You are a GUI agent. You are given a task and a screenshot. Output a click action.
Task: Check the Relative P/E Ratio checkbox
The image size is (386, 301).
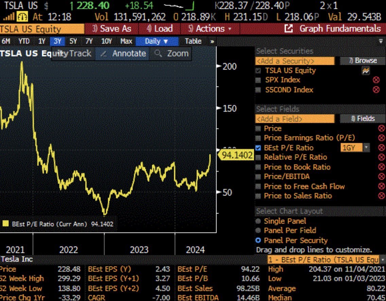click(x=258, y=157)
